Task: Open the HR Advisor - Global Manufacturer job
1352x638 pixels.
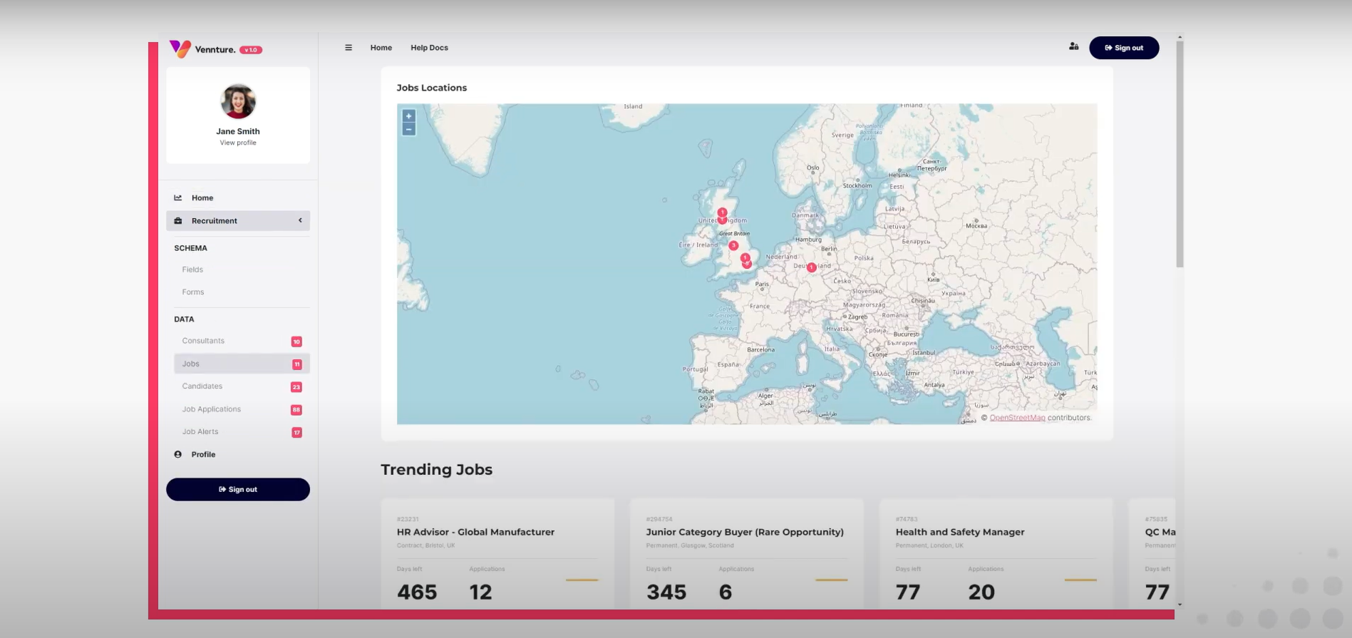Action: (x=475, y=532)
